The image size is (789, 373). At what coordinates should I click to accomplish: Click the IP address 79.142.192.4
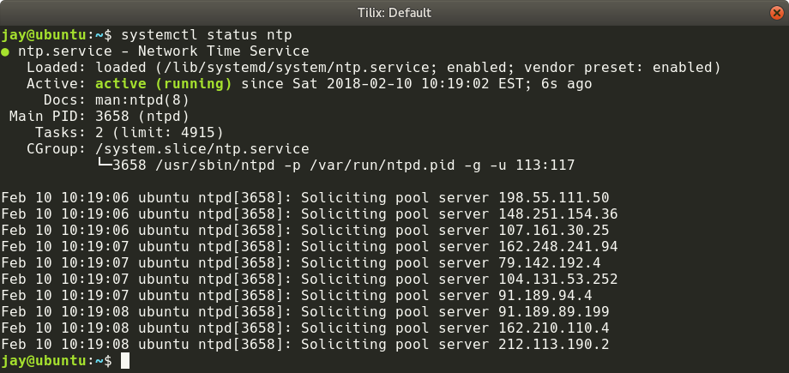pos(550,262)
